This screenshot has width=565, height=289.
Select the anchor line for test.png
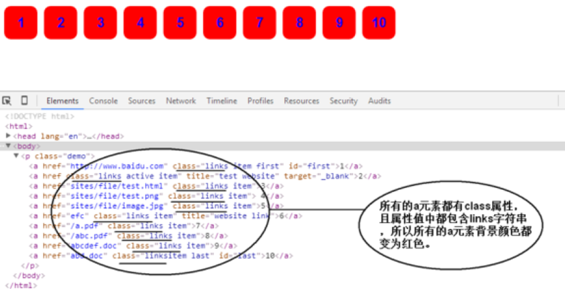[x=157, y=196]
